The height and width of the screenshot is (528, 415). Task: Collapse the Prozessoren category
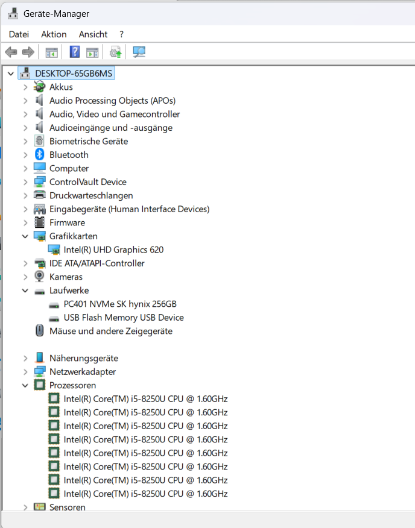click(x=25, y=385)
